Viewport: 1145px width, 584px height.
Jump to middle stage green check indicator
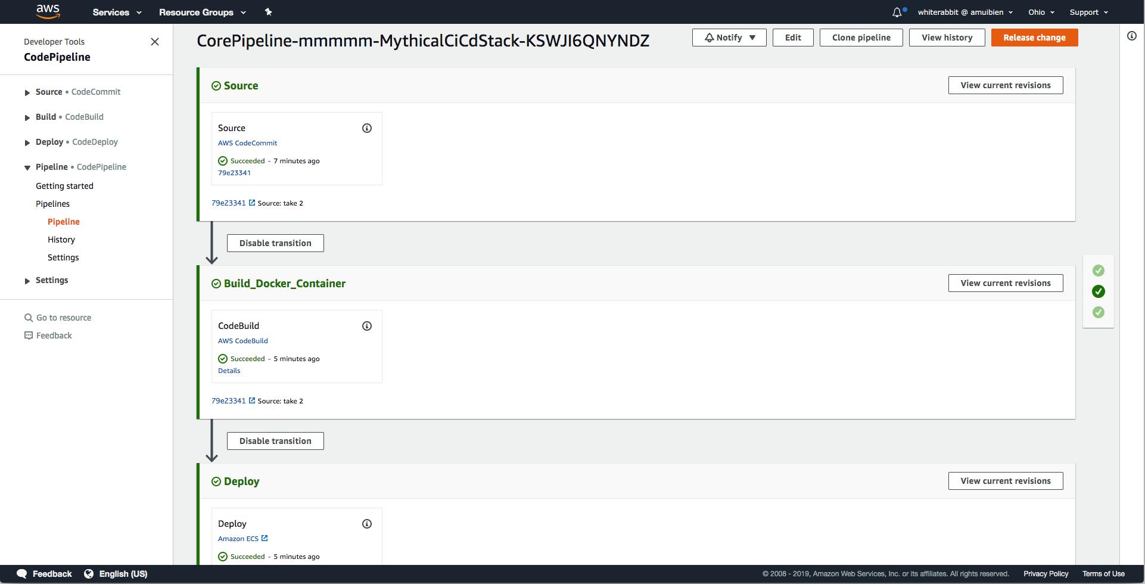tap(1099, 291)
